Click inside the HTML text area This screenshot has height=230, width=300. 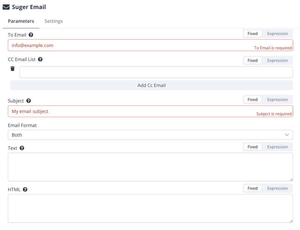coord(150,208)
